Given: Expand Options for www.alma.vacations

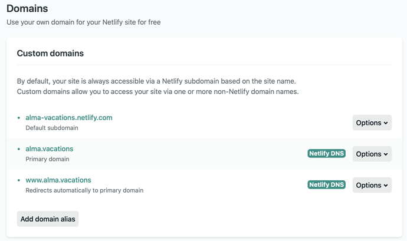Looking at the screenshot, I should (372, 186).
